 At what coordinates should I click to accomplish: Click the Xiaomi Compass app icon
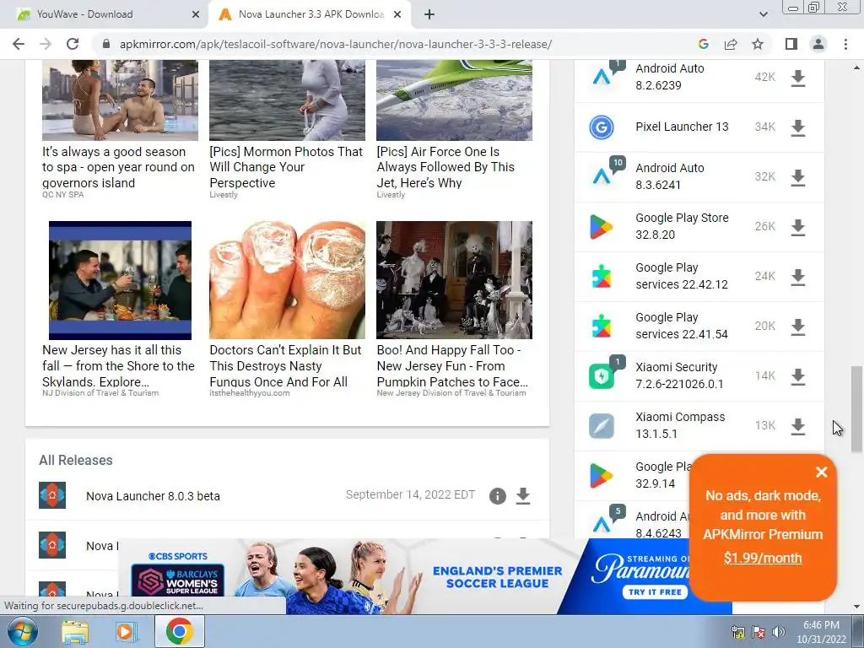point(601,426)
